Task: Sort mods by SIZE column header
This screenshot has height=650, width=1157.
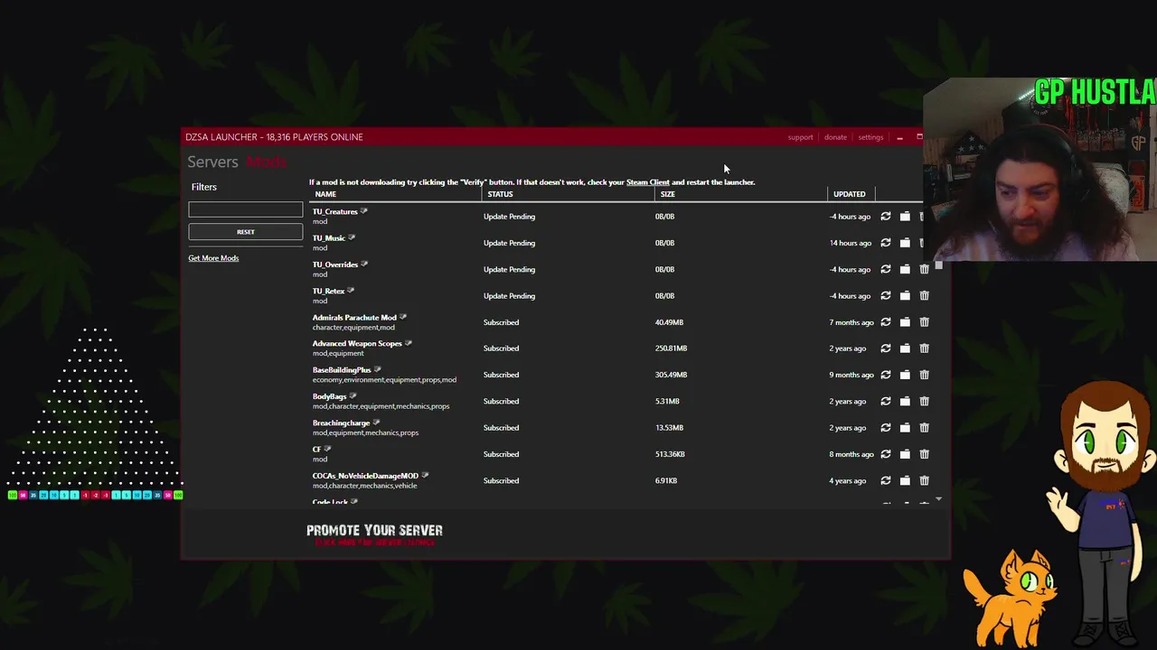Action: 667,194
